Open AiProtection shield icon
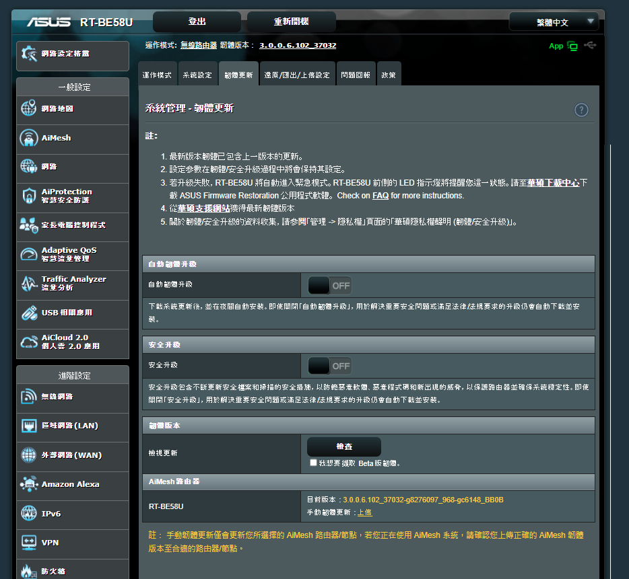Image resolution: width=629 pixels, height=579 pixels. point(28,196)
